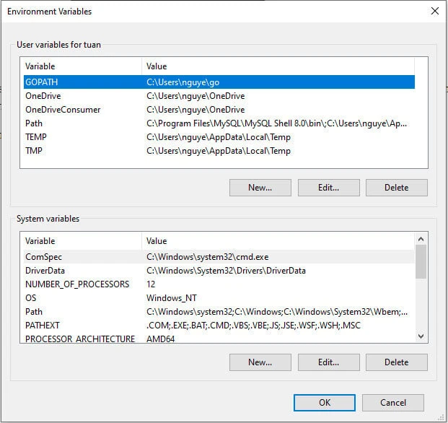
Task: Click Edit under system variables
Action: (328, 362)
